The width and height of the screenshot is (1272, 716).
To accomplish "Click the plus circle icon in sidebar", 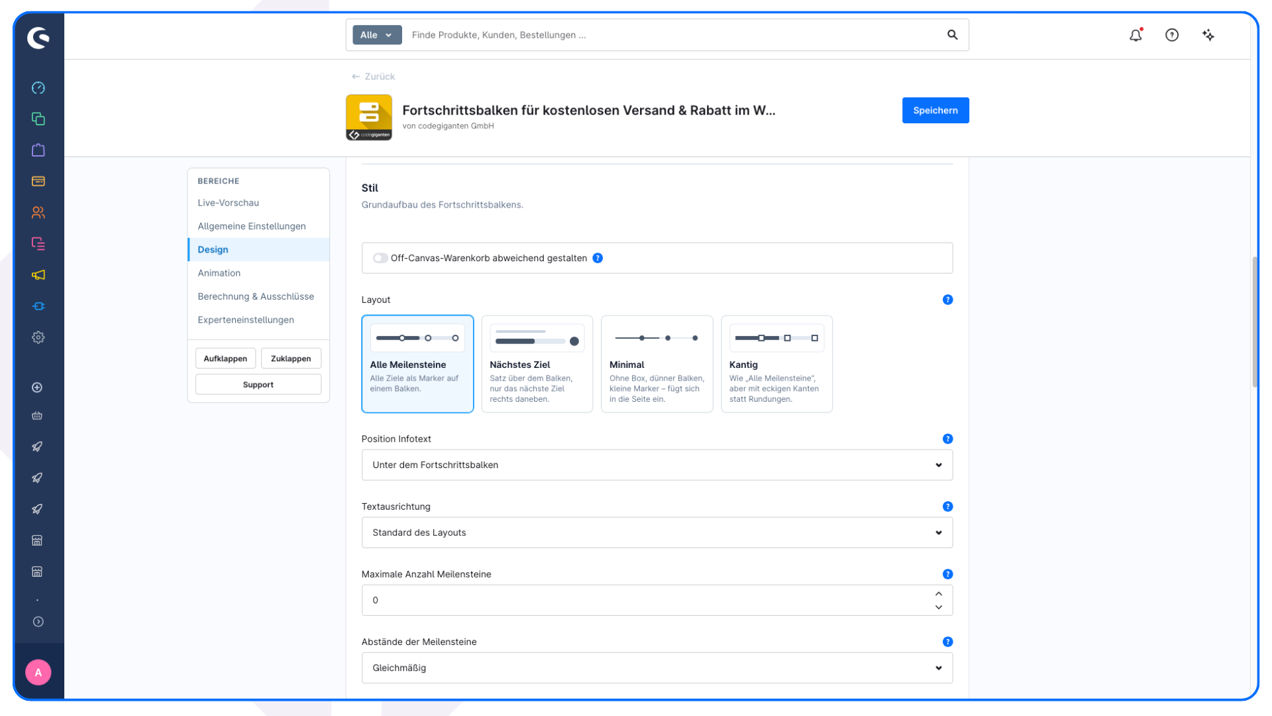I will (x=37, y=387).
